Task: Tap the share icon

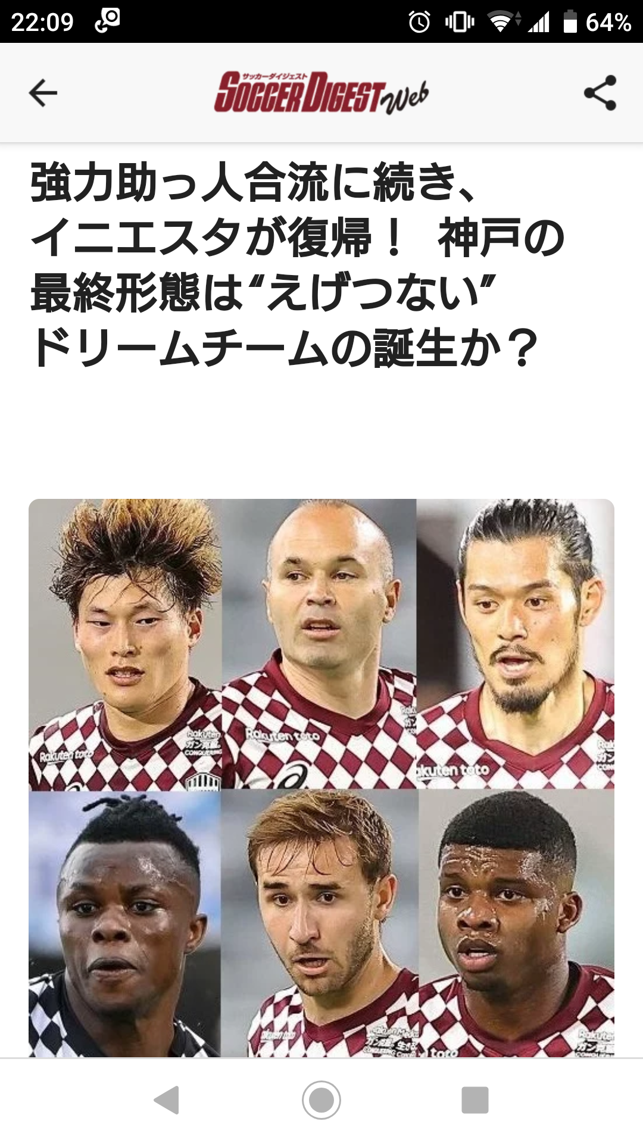Action: click(x=600, y=93)
